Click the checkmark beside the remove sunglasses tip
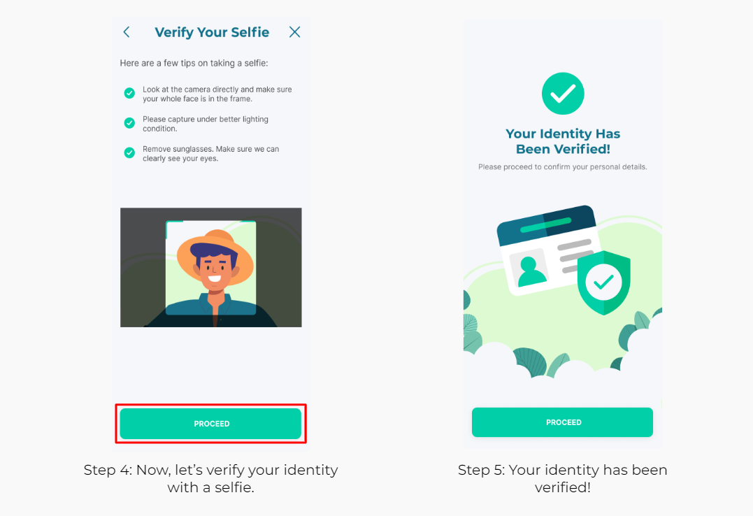 [x=129, y=153]
